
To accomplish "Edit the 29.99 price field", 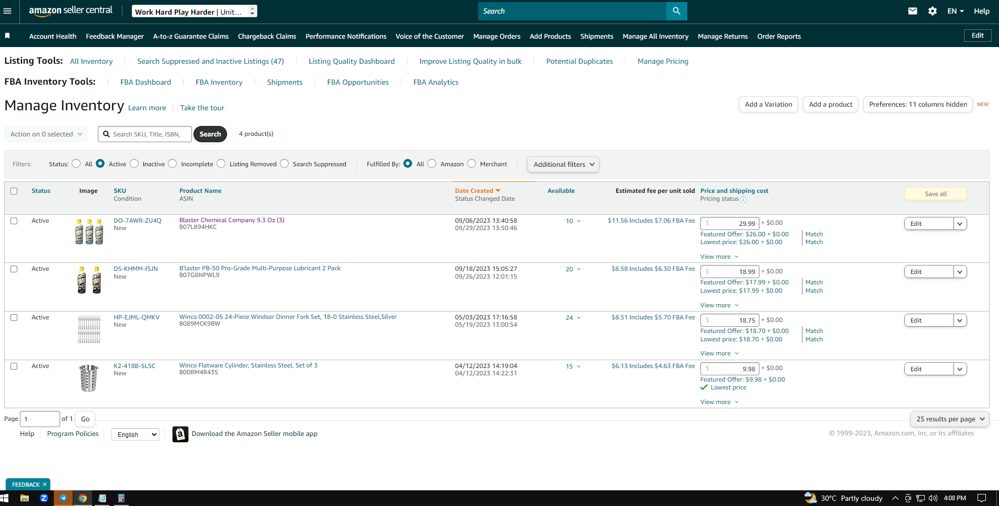I will pyautogui.click(x=730, y=223).
